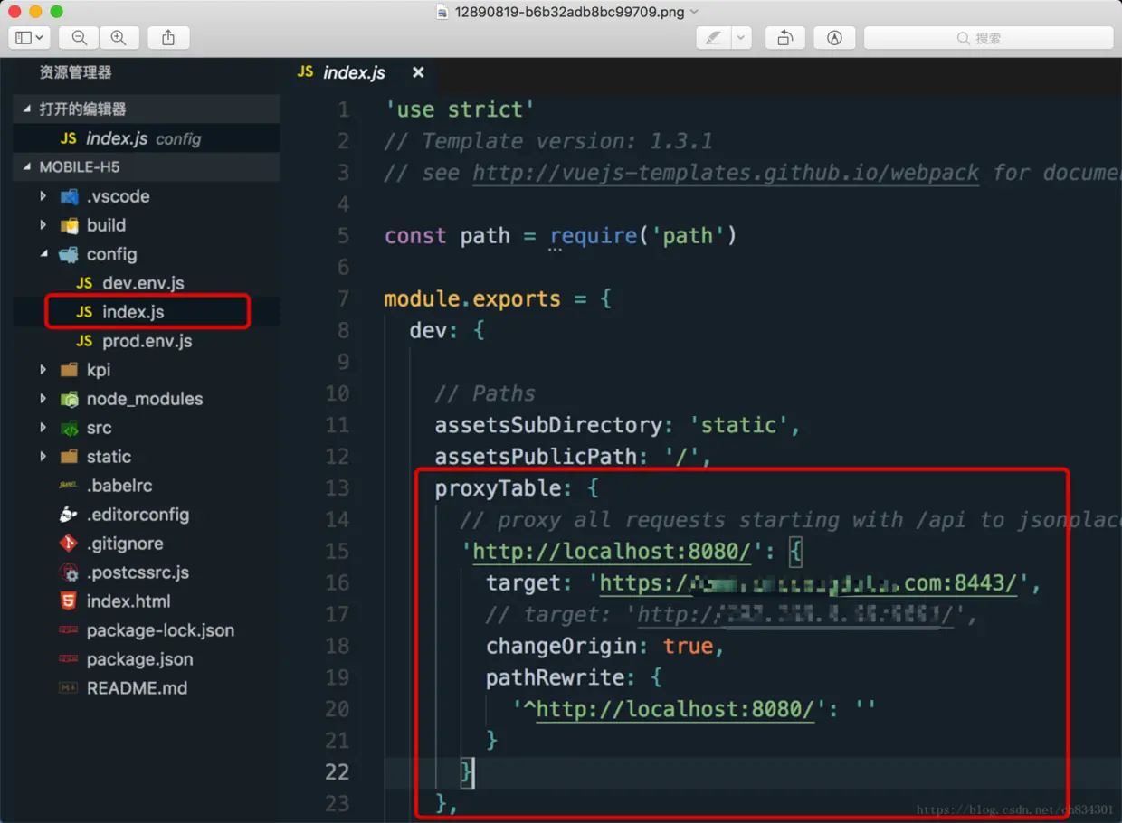Viewport: 1122px width, 823px height.
Task: Open the .editorconfig file
Action: (x=138, y=515)
